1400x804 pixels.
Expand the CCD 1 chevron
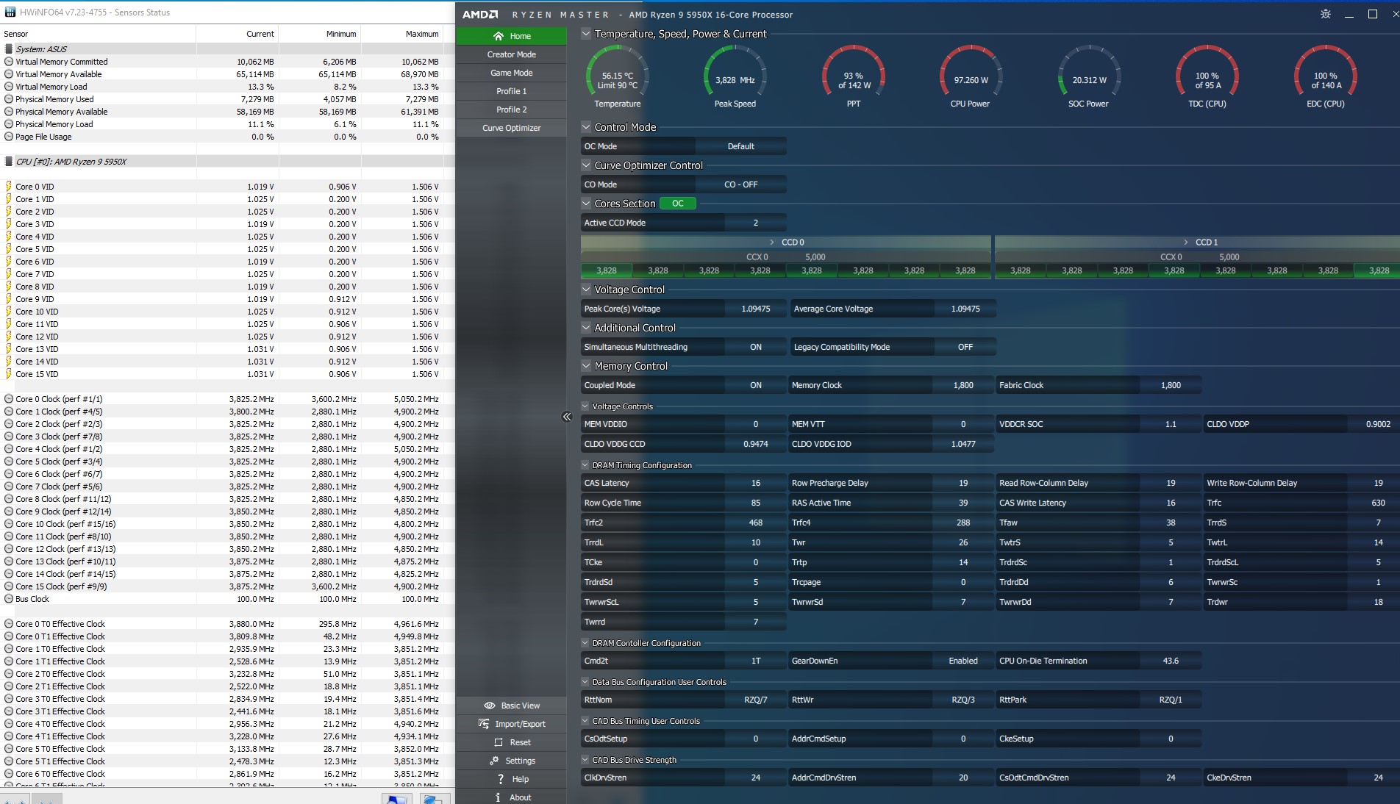1185,242
